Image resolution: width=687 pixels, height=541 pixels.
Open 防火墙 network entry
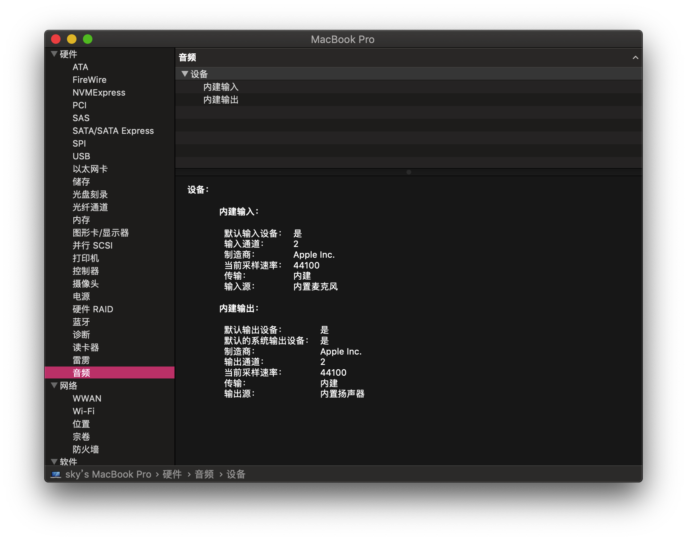(x=110, y=449)
